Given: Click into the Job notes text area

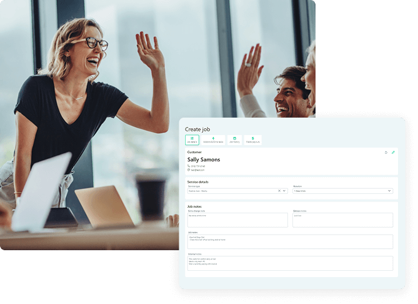Looking at the screenshot, I should point(290,241).
